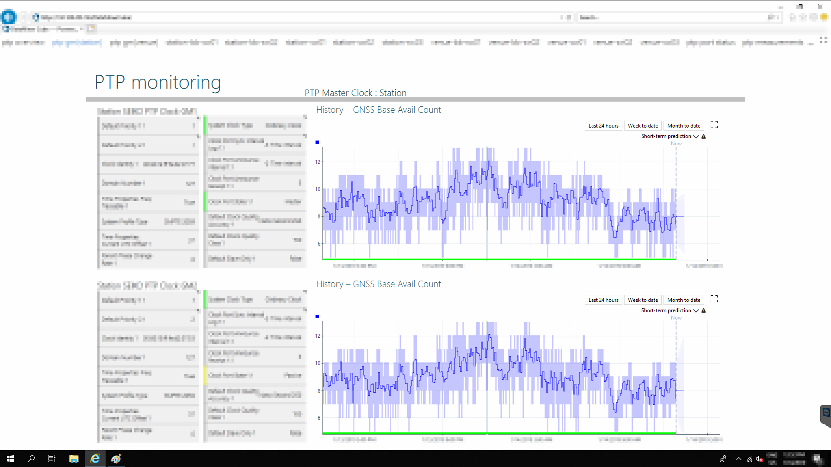Viewport: 831px width, 467px height.
Task: Expand 'Short-term prediction' on top history chart
Action: [696, 136]
